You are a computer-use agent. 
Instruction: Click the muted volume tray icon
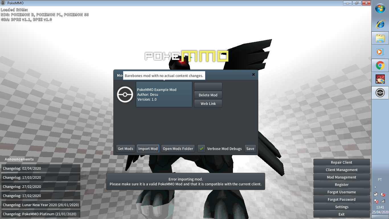(x=383, y=194)
